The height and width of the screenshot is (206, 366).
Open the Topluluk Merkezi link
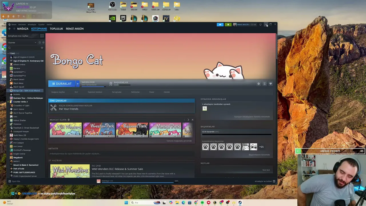pyautogui.click(x=95, y=92)
